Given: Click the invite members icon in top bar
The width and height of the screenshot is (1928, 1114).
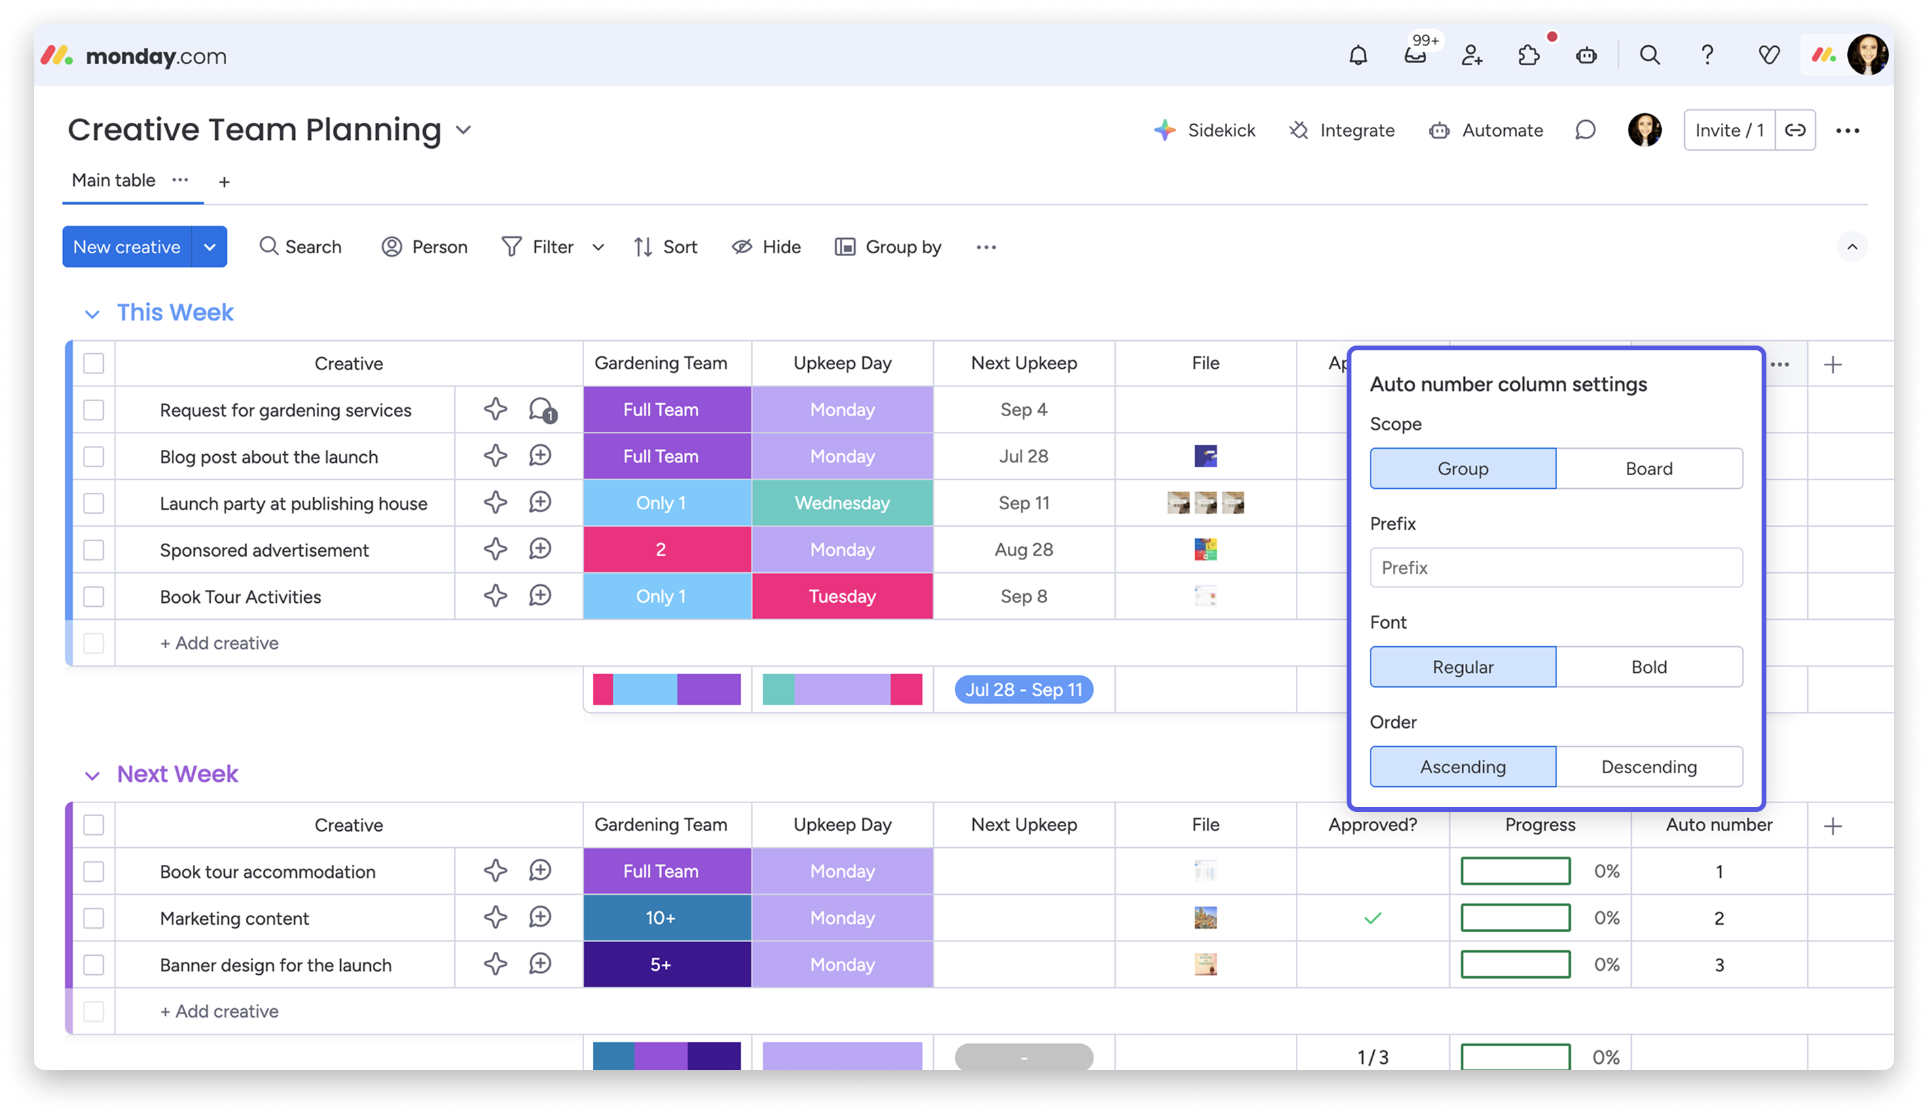Looking at the screenshot, I should click(x=1471, y=55).
